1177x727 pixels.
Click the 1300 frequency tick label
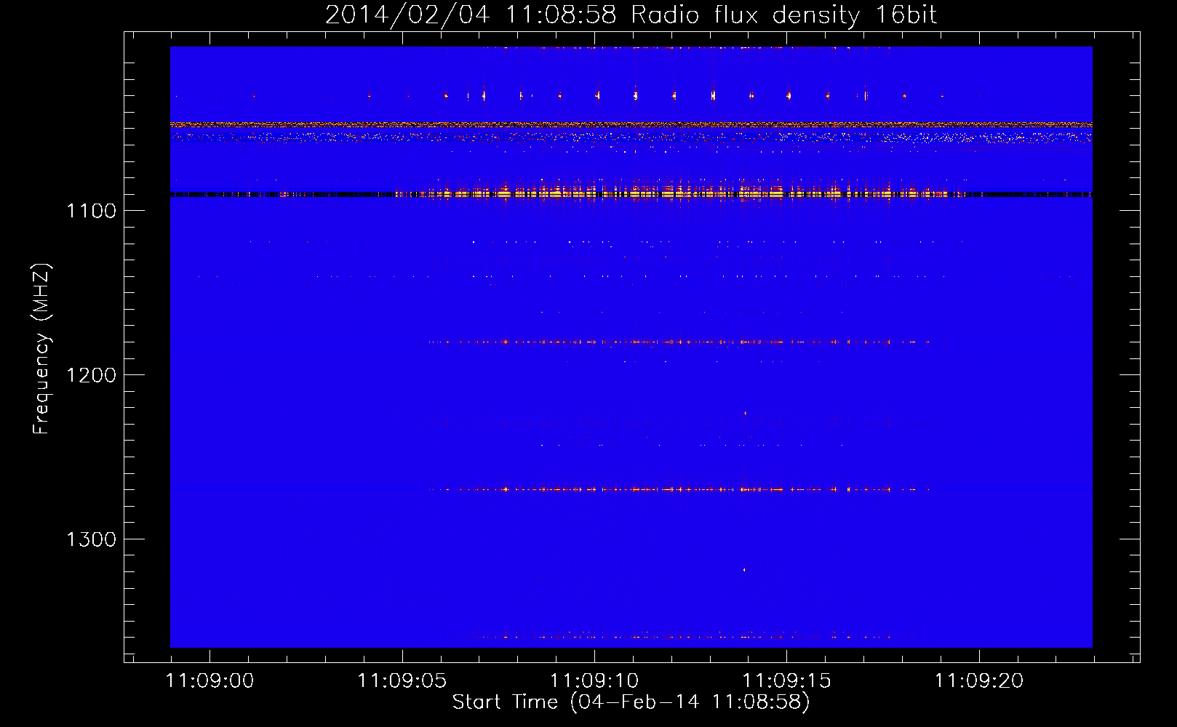point(91,539)
